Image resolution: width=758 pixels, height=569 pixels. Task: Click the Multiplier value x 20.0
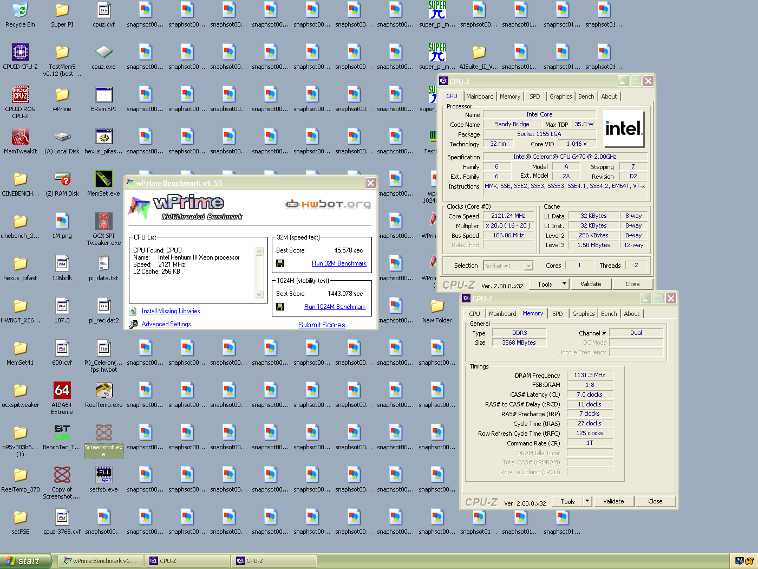tap(508, 225)
